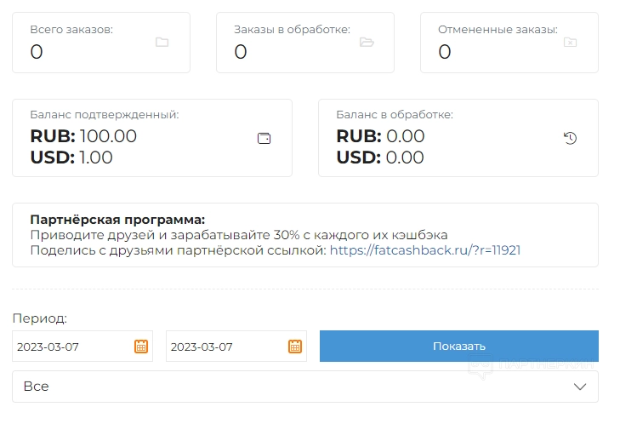Open the calendar for the start date

(x=141, y=347)
